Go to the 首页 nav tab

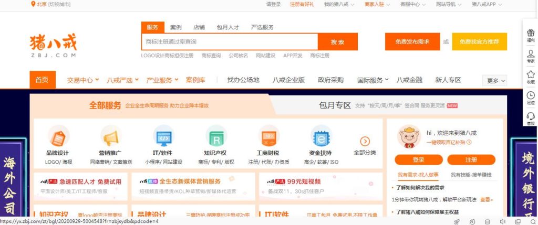(43, 80)
